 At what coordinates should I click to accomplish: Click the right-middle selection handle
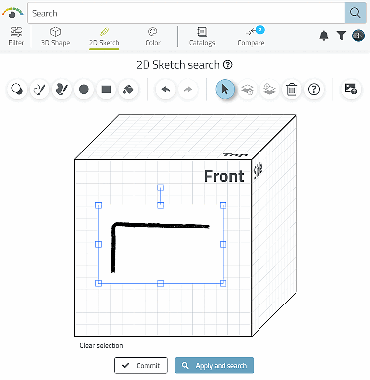223,244
